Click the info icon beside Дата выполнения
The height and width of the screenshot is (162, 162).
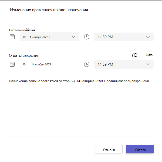(27, 29)
